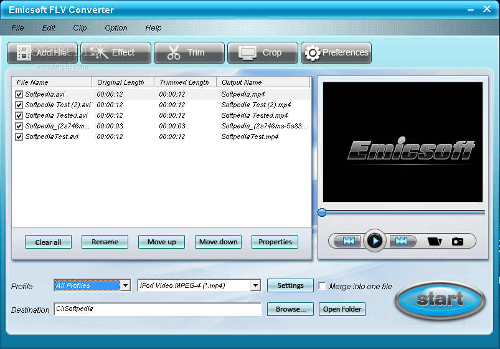Open the Clip menu
This screenshot has width=500, height=349.
(80, 28)
